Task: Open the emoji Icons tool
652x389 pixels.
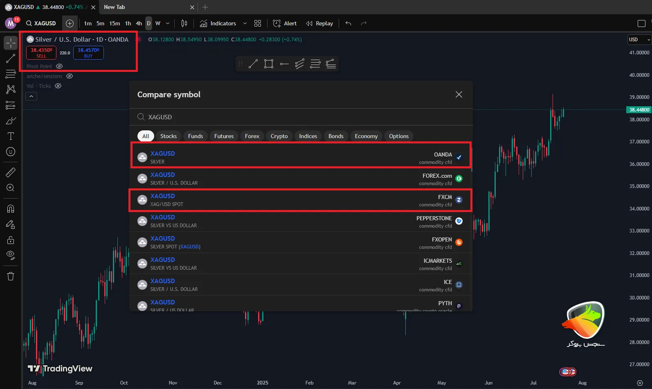Action: pyautogui.click(x=11, y=152)
